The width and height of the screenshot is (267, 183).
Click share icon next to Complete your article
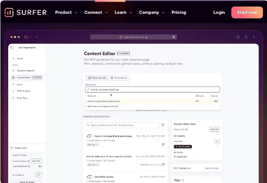pyautogui.click(x=163, y=164)
